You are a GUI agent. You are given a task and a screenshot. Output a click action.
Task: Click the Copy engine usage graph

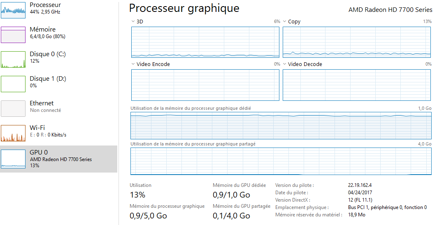[357, 42]
